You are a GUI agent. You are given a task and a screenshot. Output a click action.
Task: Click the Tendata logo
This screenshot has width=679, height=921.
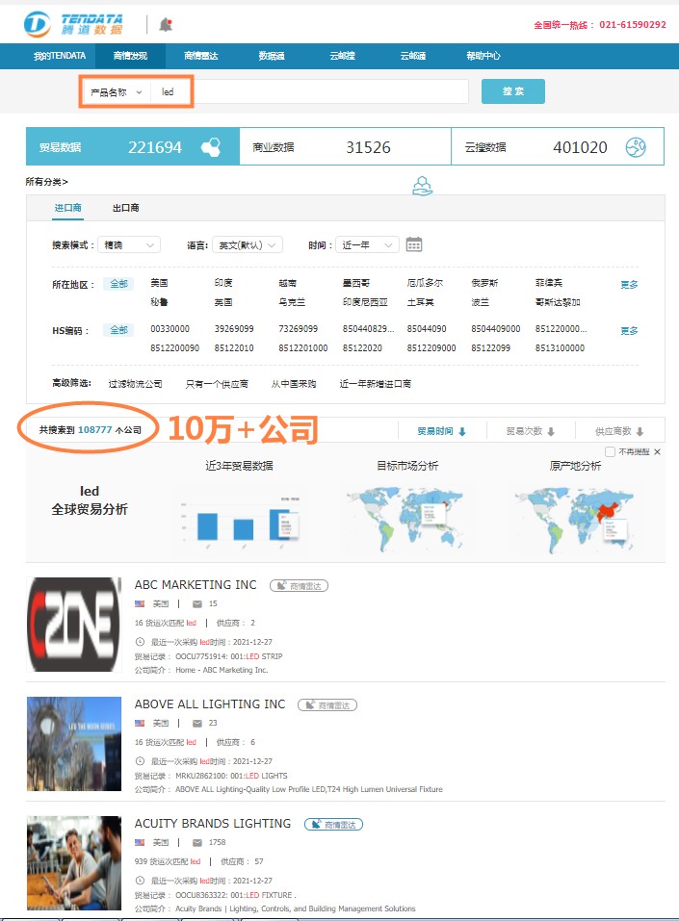(x=73, y=24)
